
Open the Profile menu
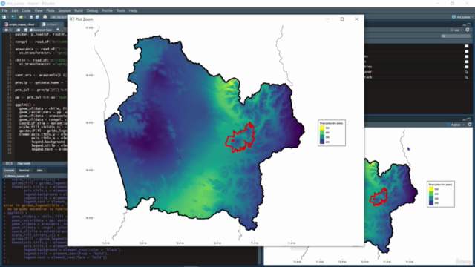(107, 10)
